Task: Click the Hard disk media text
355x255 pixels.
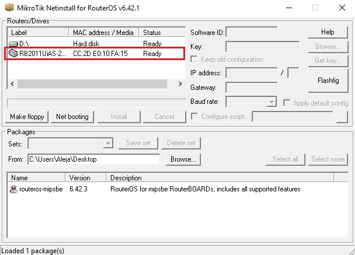Action: click(86, 43)
